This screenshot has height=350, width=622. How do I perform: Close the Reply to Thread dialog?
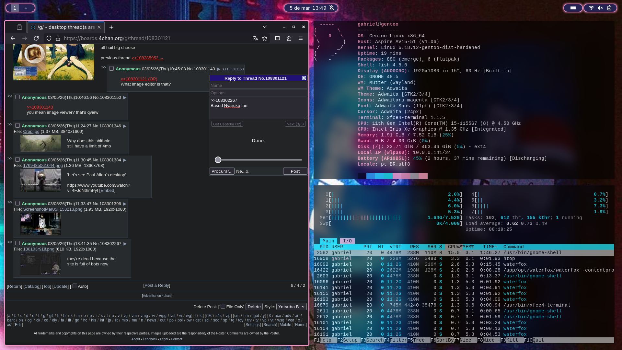[304, 78]
